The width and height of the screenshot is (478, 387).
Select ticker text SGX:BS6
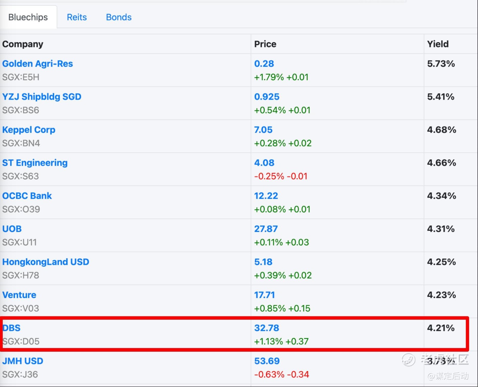click(21, 110)
